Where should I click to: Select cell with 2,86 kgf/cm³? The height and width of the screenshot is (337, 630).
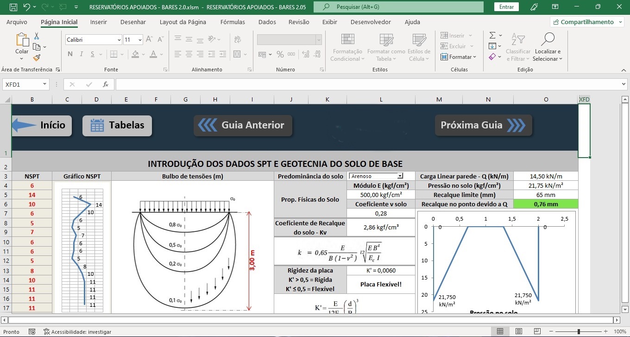click(x=381, y=227)
